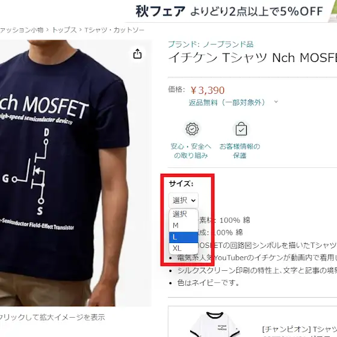Choose the 選択 placeholder option in list
This screenshot has width=337, height=337.
[x=184, y=214]
